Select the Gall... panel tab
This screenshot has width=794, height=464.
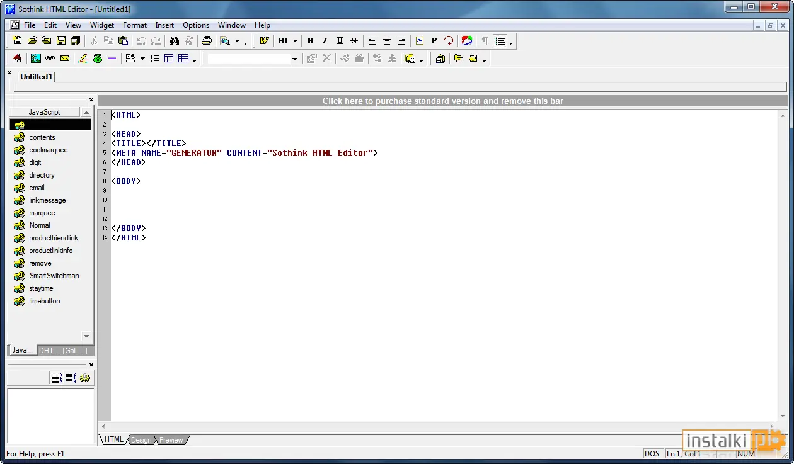(x=74, y=351)
